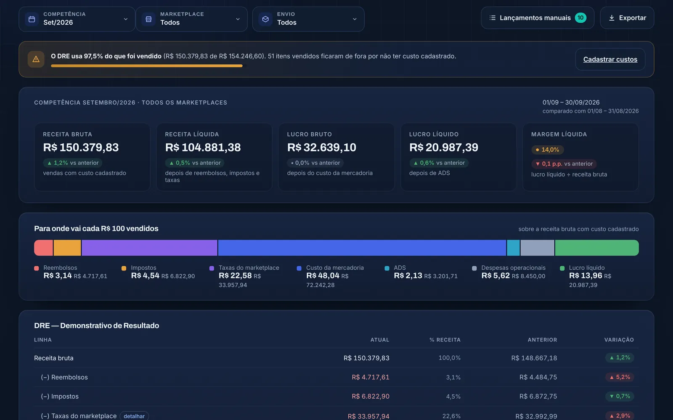Viewport: 673px width, 420px height.
Task: Click the list icon in Lançamentos manuais
Action: click(x=493, y=18)
